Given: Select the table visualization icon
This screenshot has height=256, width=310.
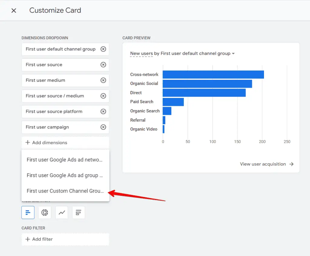Looking at the screenshot, I should [78, 212].
